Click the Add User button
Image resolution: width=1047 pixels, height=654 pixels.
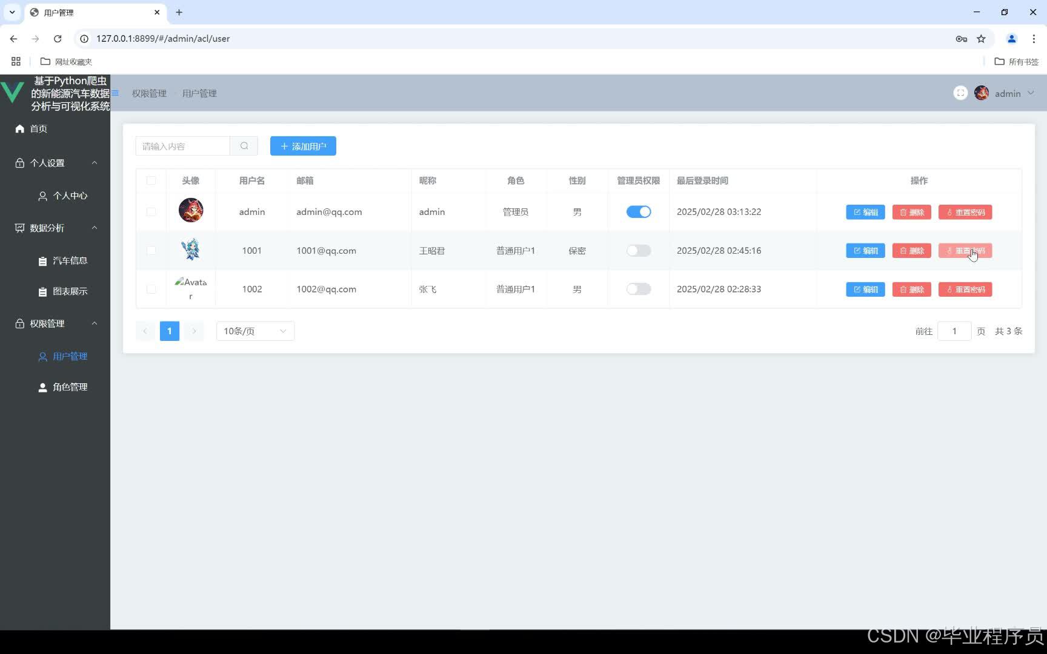point(303,146)
